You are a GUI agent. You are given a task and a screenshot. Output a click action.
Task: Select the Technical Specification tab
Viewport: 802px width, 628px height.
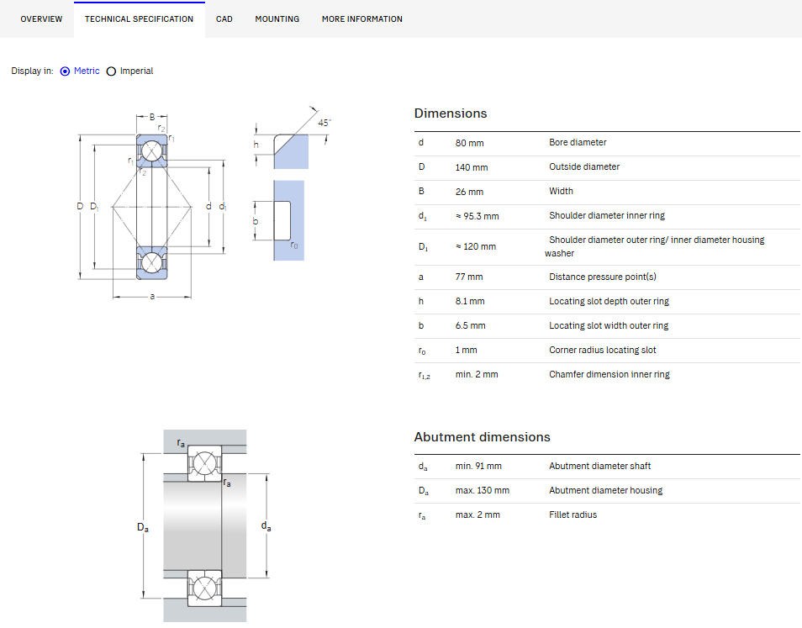click(x=139, y=19)
